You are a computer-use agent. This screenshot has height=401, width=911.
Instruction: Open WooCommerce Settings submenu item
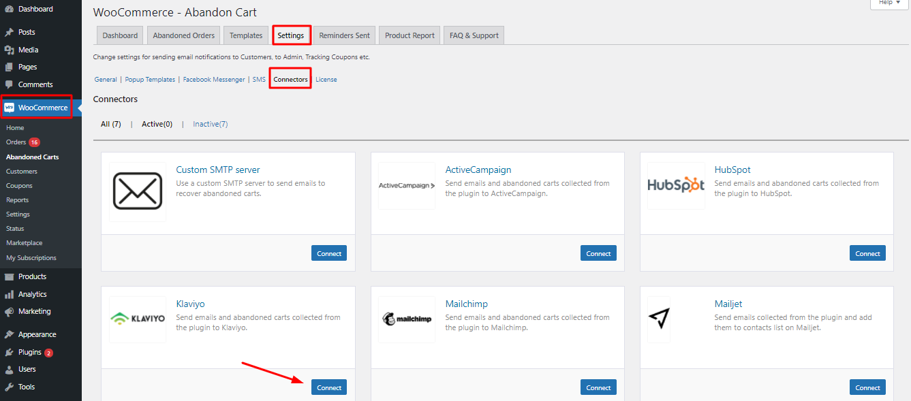(x=18, y=214)
